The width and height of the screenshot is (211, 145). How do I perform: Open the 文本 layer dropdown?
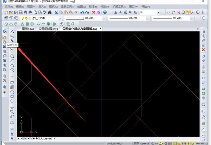click(x=61, y=18)
